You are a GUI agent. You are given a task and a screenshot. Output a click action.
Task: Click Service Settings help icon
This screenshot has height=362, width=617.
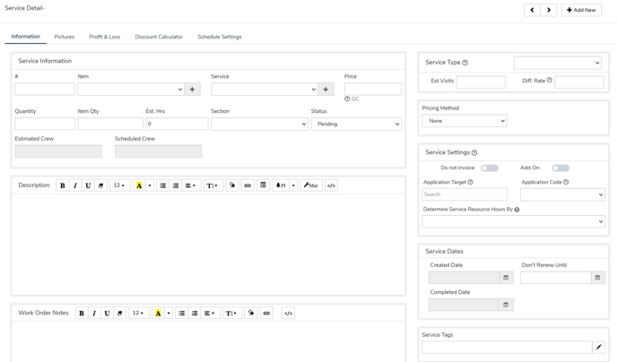coord(474,153)
